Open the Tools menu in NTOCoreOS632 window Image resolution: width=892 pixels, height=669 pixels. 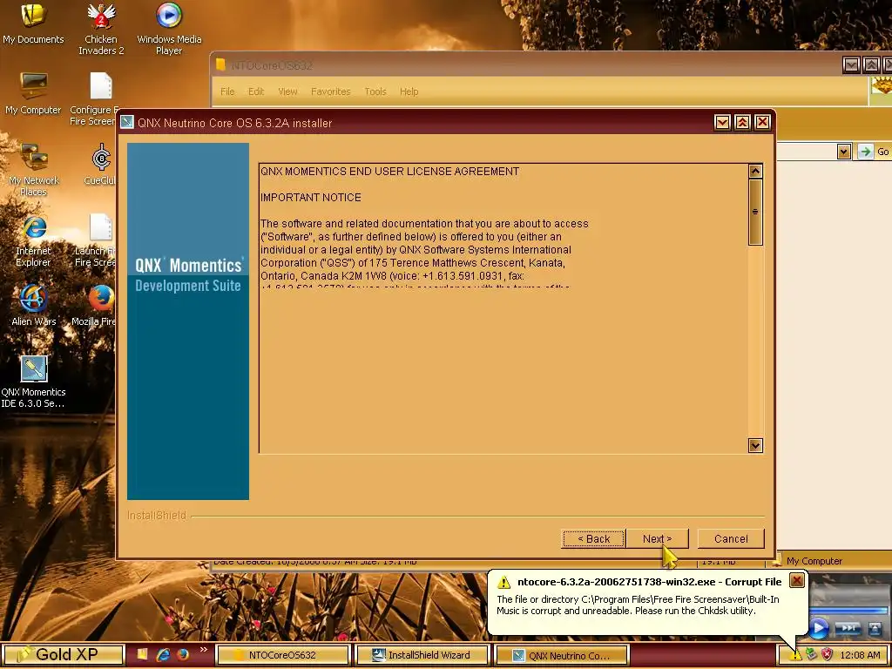point(375,91)
